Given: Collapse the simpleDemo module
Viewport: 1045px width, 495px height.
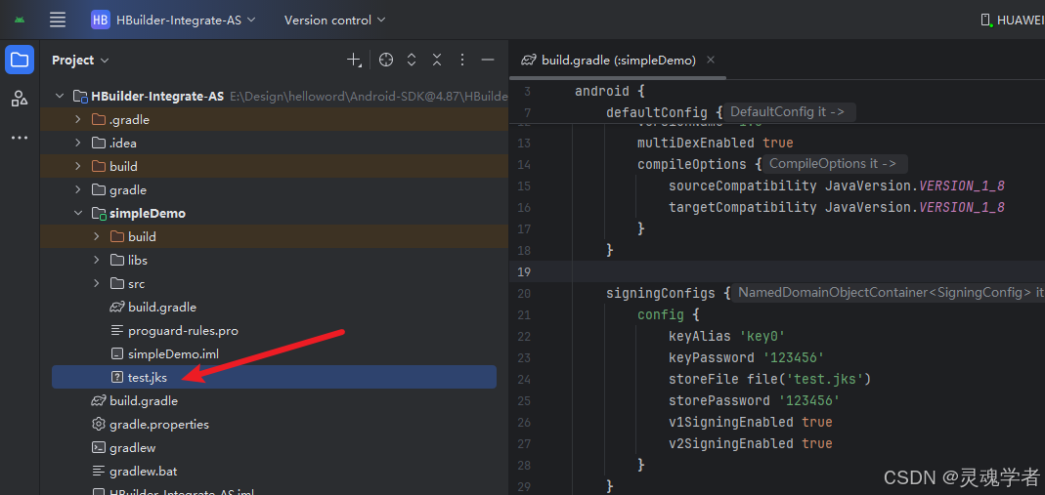Looking at the screenshot, I should pyautogui.click(x=78, y=214).
